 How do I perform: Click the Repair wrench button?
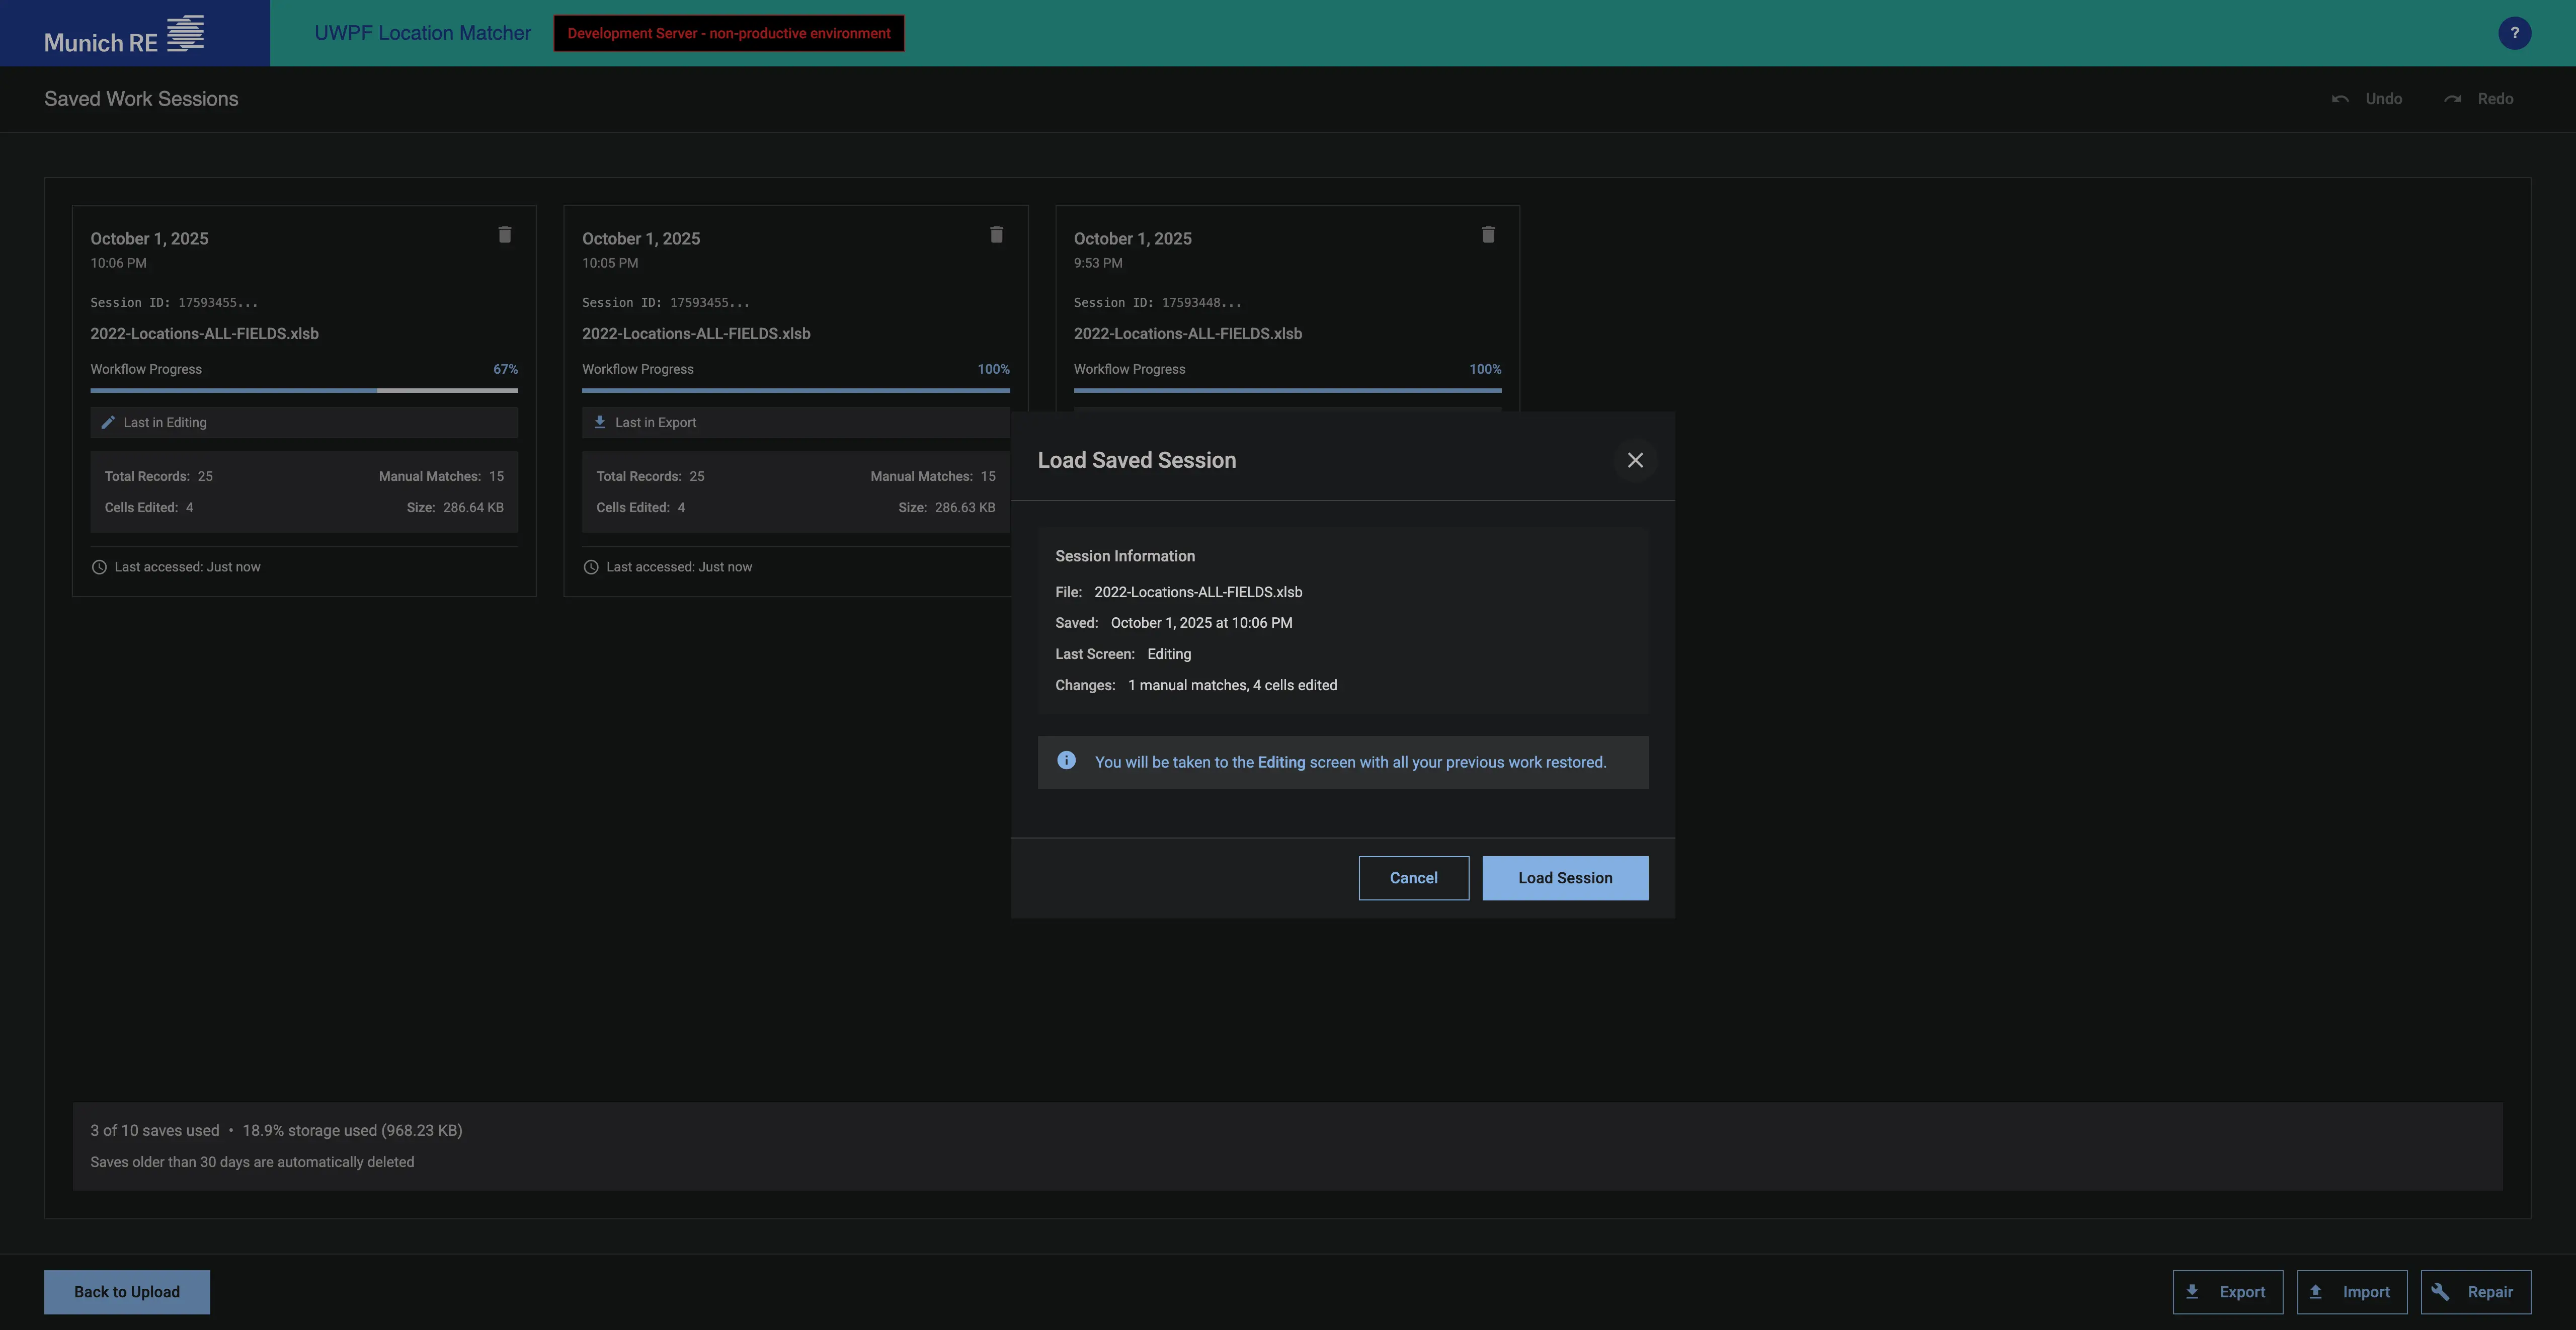(x=2475, y=1292)
